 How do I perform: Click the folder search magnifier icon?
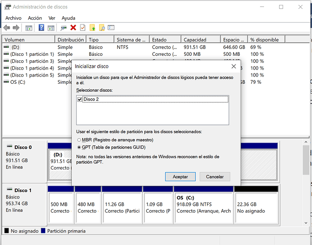click(102, 27)
